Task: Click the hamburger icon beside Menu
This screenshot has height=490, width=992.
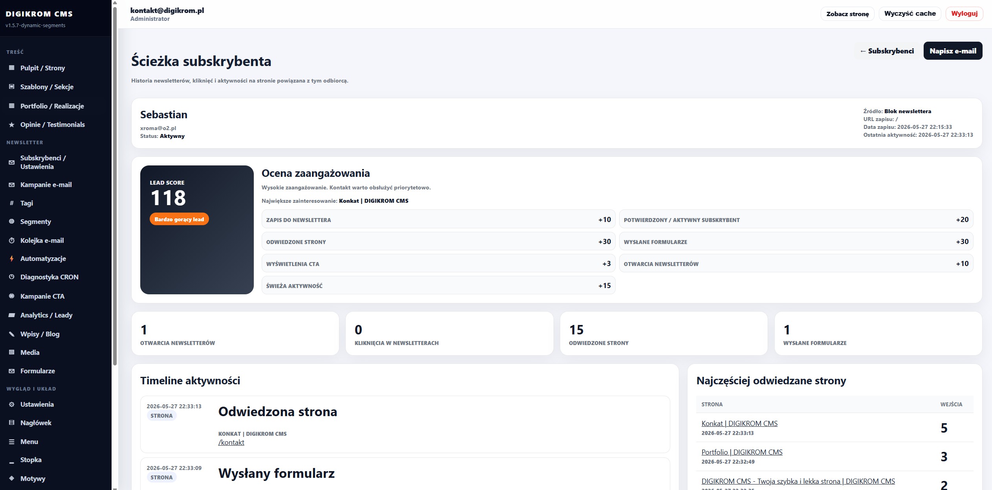Action: 12,442
